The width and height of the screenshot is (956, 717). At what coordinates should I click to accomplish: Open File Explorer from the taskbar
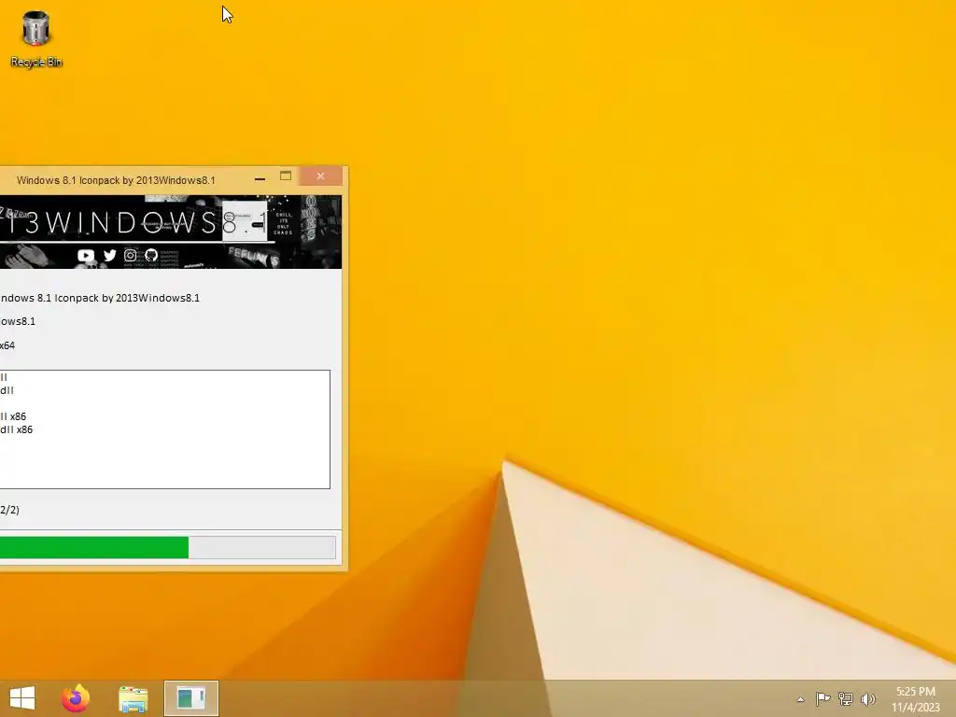[133, 698]
